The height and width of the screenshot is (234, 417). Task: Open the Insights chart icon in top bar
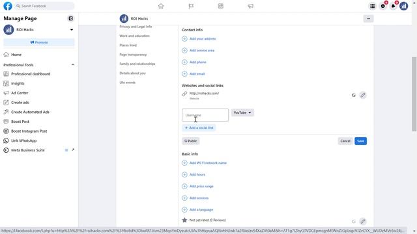221,6
